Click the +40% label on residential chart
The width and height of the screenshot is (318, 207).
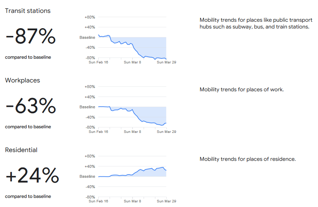click(x=90, y=167)
